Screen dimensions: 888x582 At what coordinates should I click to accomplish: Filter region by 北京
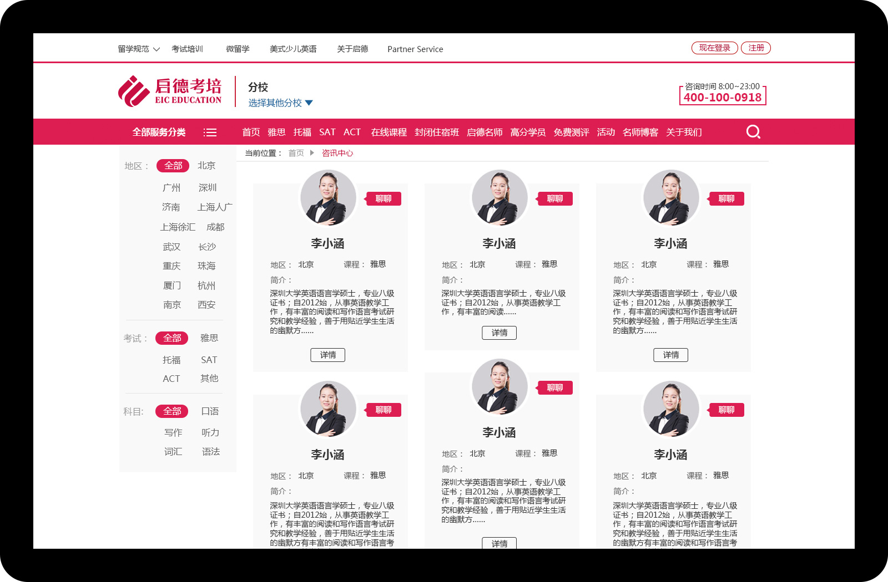(x=206, y=166)
